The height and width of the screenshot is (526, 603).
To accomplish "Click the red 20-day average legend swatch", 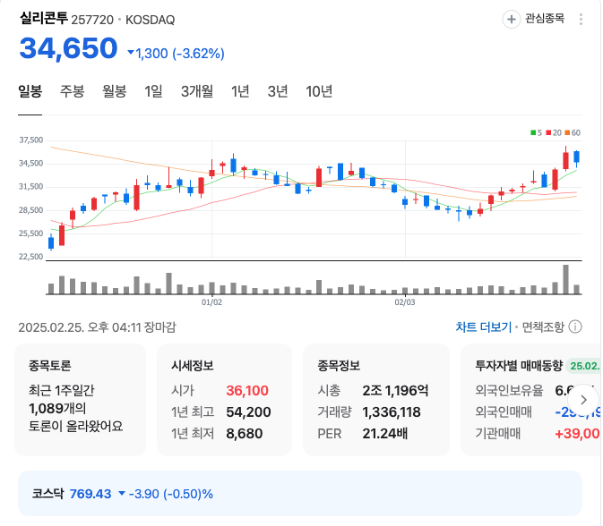I will (548, 133).
